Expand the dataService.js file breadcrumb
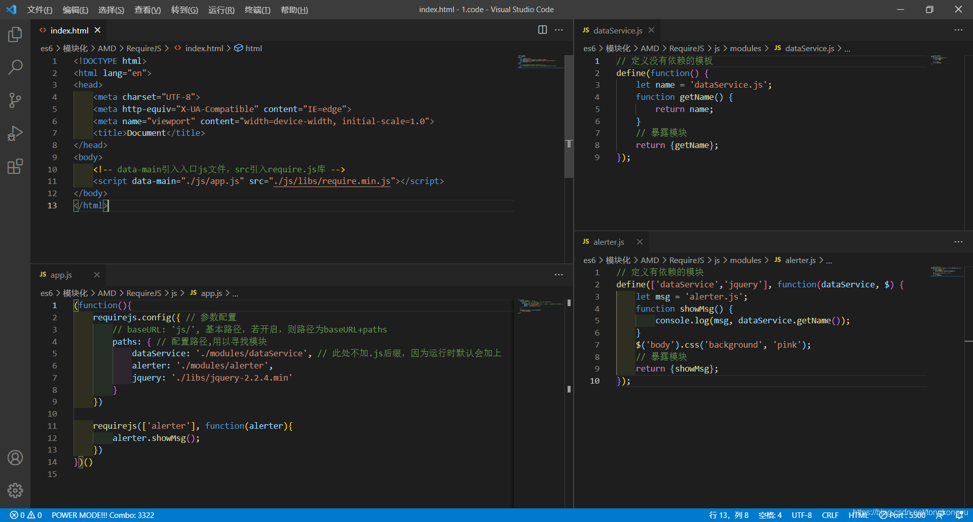 pyautogui.click(x=804, y=48)
